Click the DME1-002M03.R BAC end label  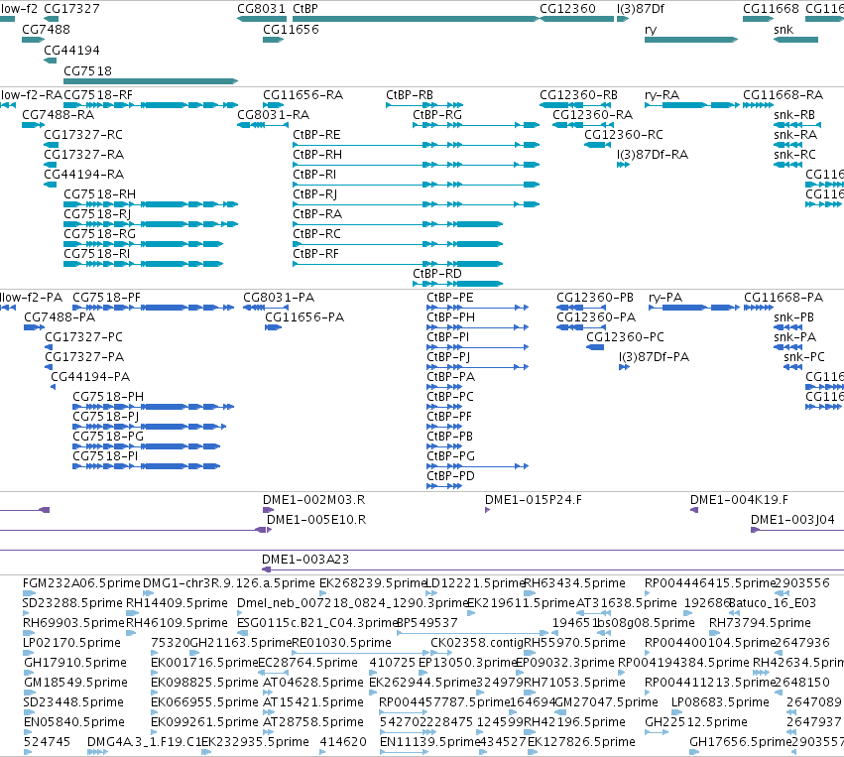tap(313, 500)
